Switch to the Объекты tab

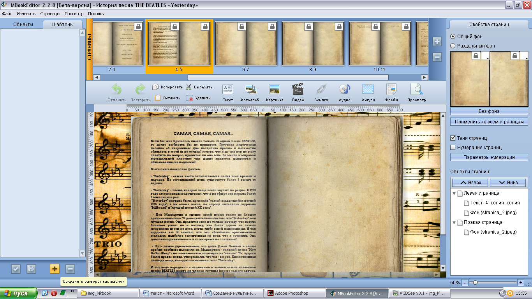[23, 24]
